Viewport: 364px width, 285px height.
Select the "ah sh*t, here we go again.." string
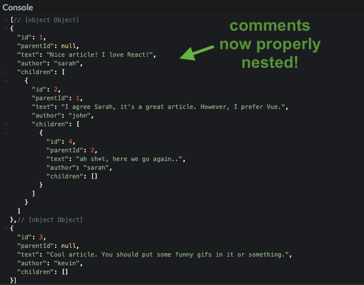129,159
